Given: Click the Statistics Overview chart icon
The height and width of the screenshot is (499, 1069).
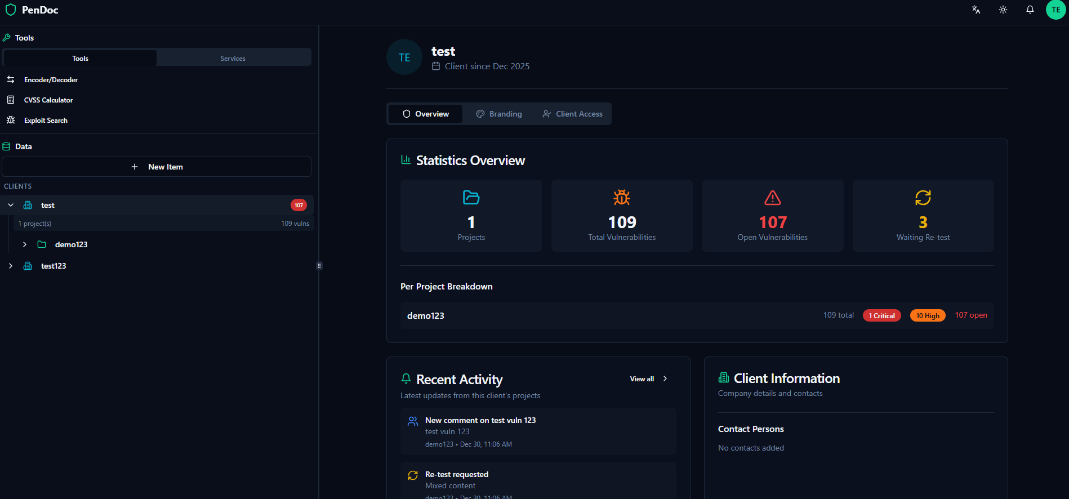Looking at the screenshot, I should click(x=406, y=159).
